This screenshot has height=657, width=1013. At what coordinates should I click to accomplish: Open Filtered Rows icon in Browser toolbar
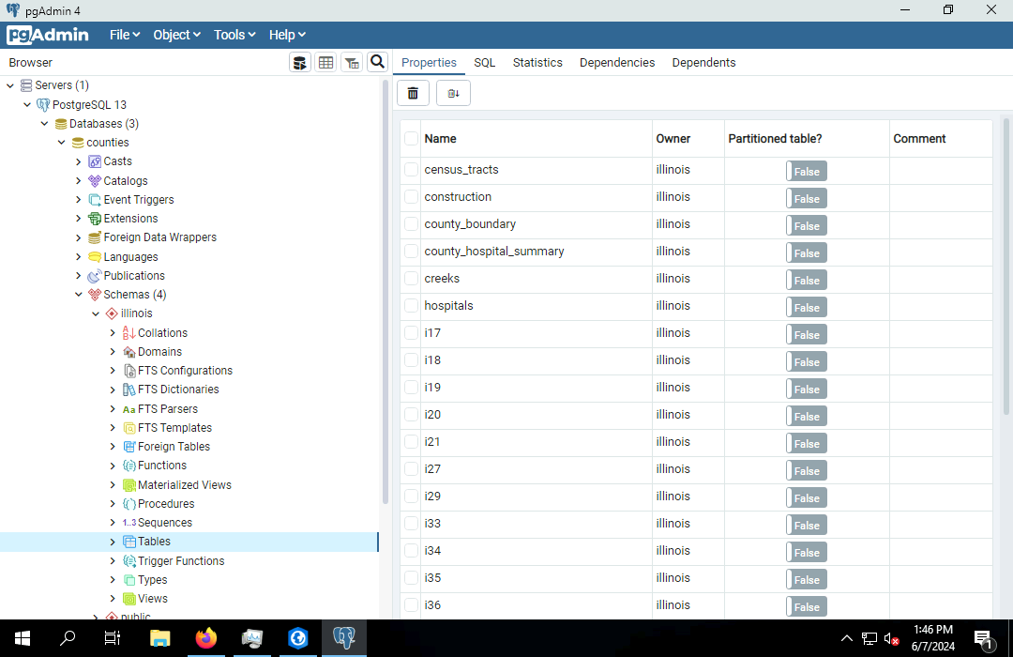point(351,63)
